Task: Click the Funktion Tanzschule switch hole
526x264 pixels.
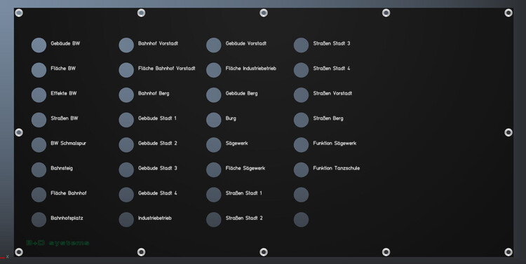Action: coord(302,170)
